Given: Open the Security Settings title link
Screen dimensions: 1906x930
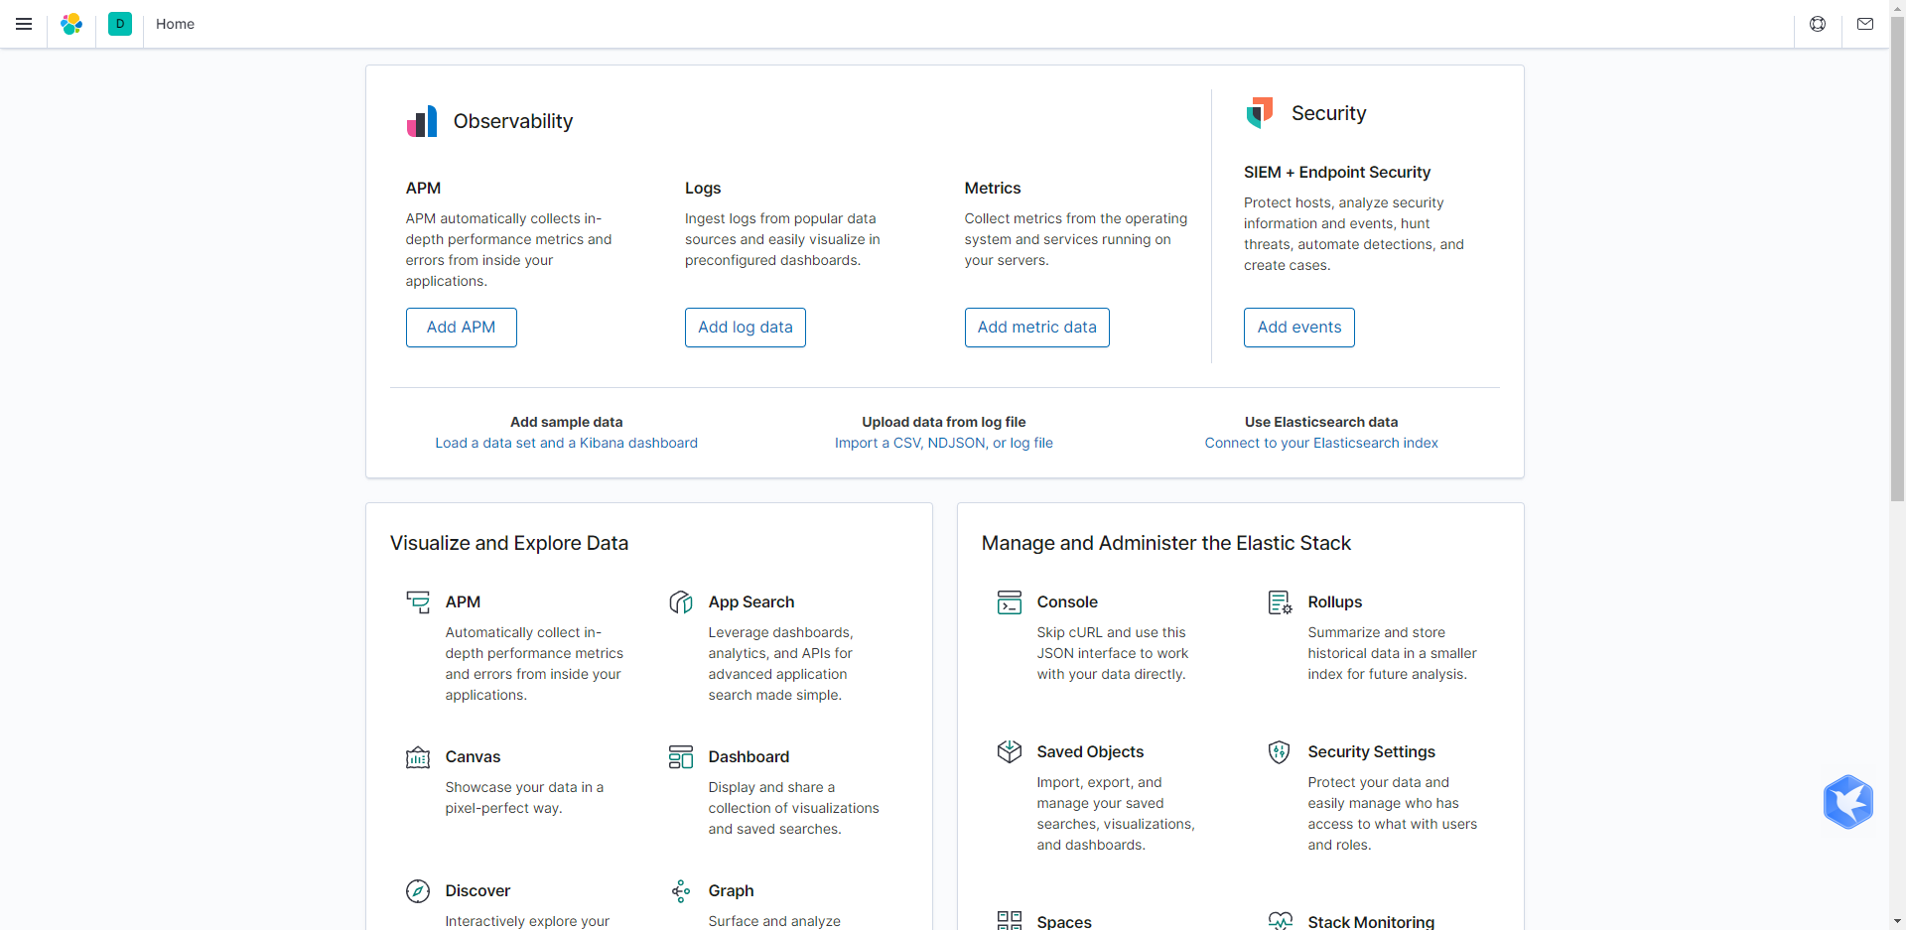Looking at the screenshot, I should (x=1372, y=751).
